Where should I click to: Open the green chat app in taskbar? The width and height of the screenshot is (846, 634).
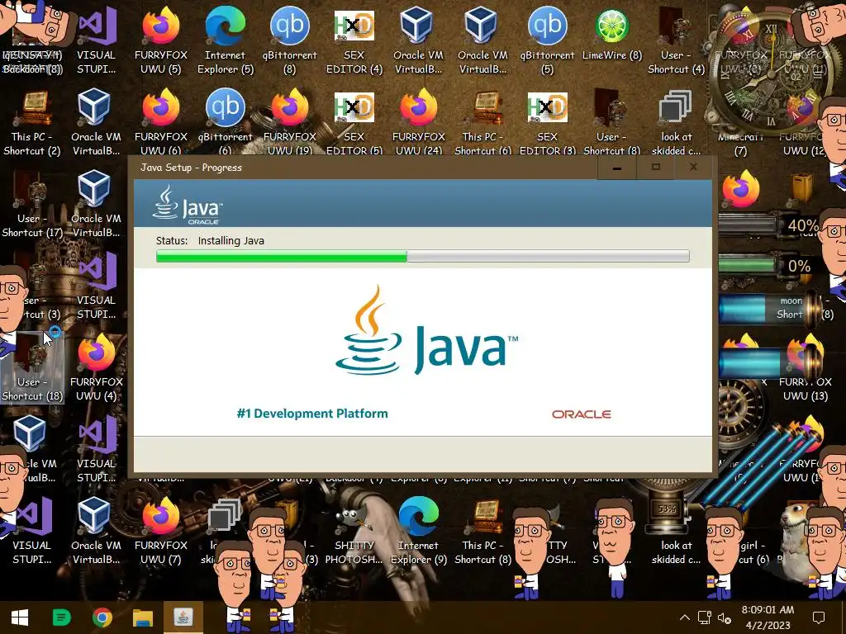pyautogui.click(x=61, y=617)
